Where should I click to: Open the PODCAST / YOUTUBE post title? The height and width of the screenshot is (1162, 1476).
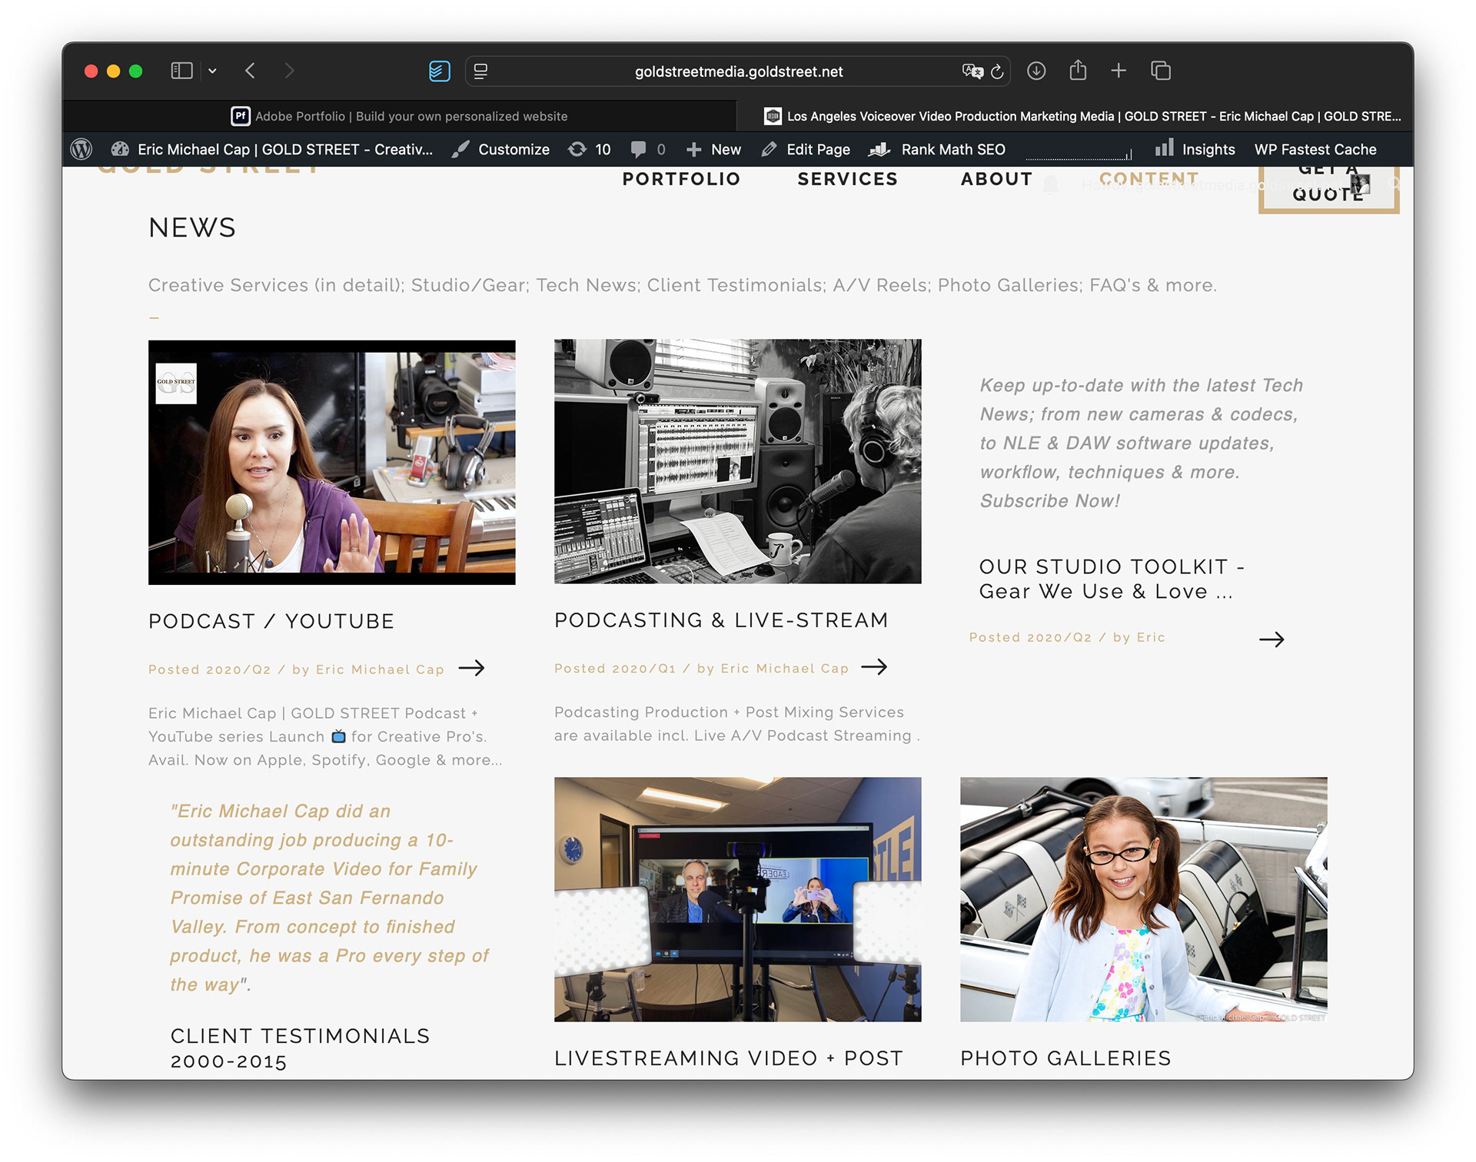[271, 621]
